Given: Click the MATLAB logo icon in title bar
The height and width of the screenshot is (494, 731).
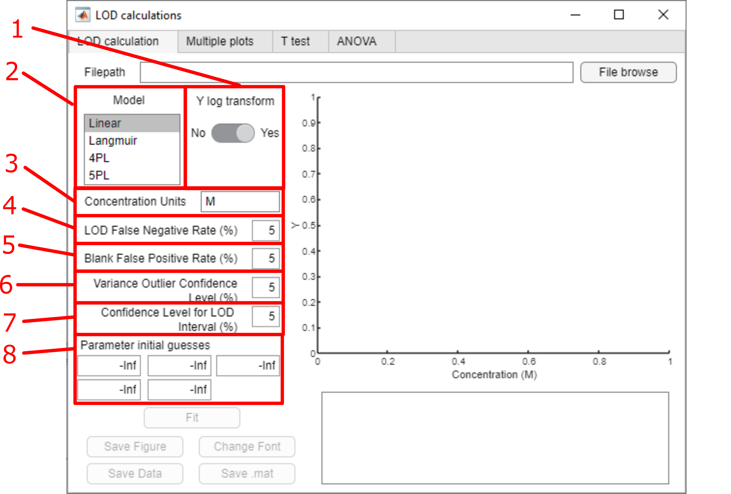Looking at the screenshot, I should click(83, 15).
